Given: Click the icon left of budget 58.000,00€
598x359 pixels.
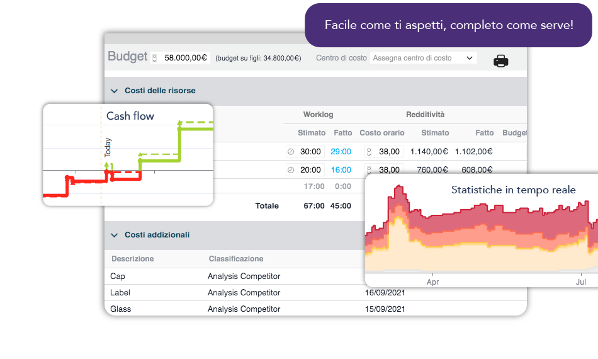Looking at the screenshot, I should [x=155, y=58].
